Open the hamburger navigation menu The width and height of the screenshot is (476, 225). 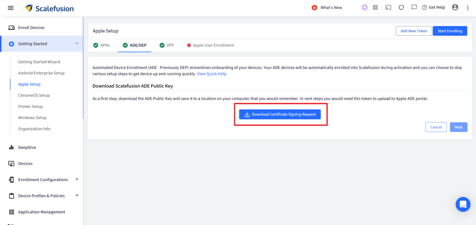point(11,8)
